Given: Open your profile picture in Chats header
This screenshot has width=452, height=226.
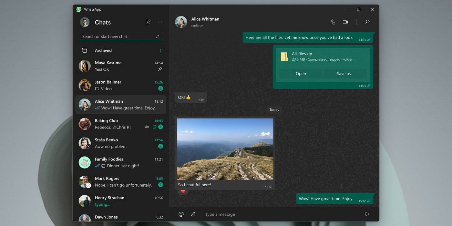Looking at the screenshot, I should [85, 22].
